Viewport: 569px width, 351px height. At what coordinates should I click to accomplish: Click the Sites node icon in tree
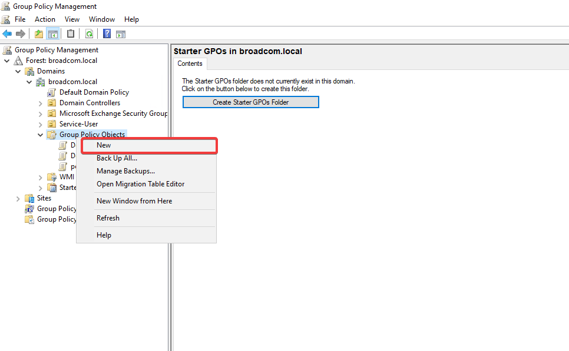29,198
